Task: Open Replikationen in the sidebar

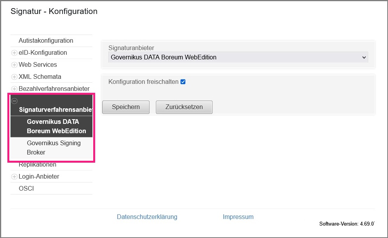Action: click(x=38, y=165)
